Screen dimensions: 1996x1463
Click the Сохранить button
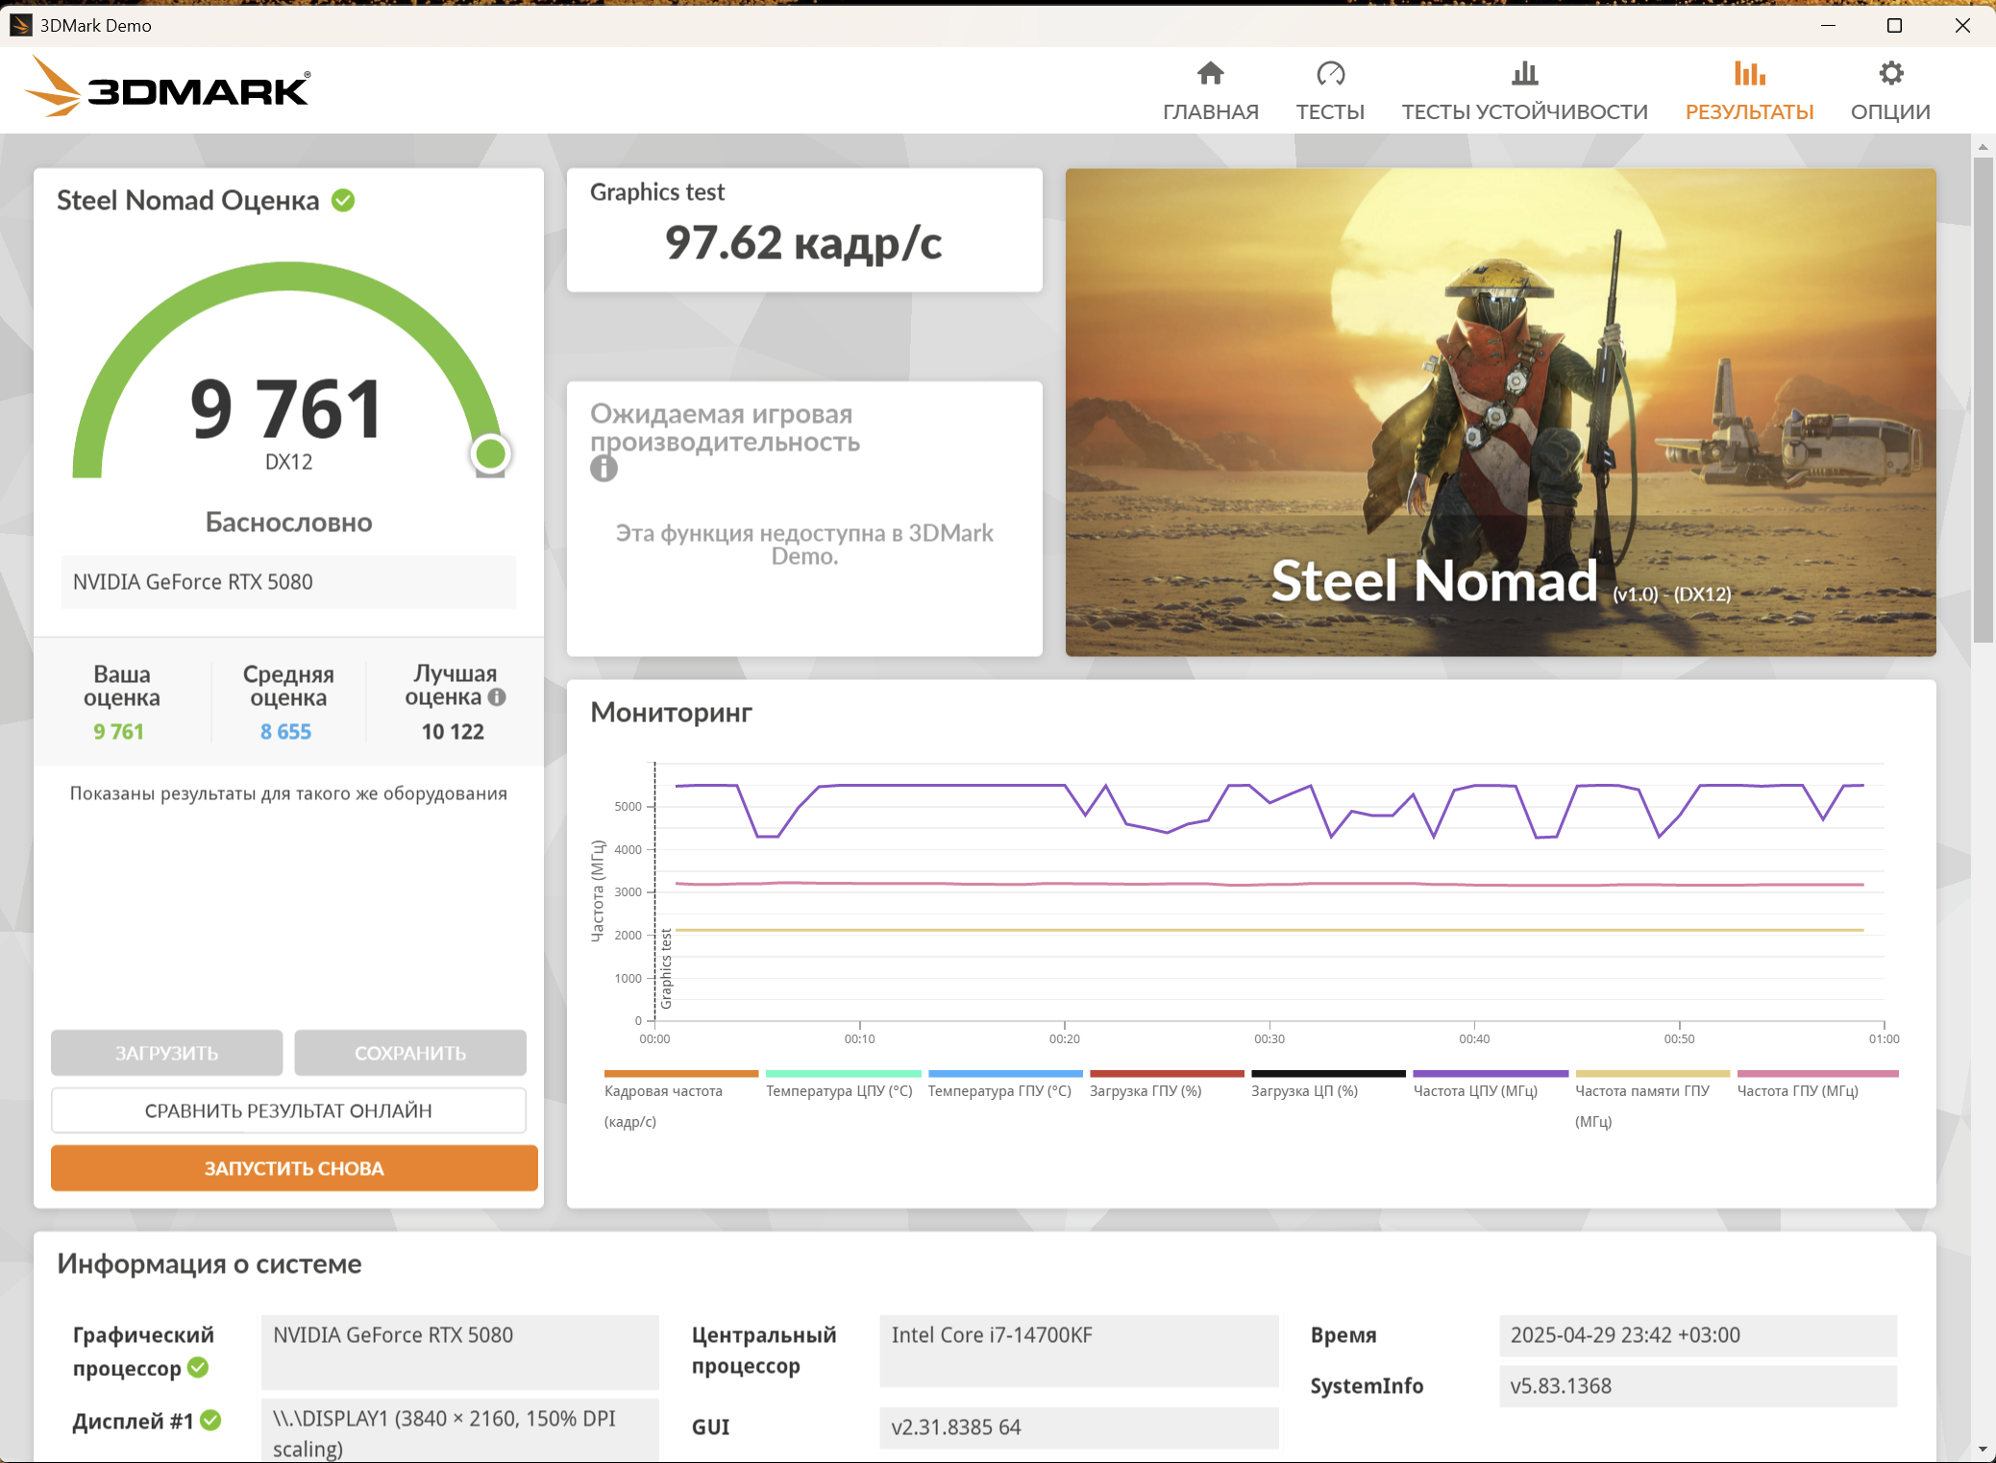coord(410,1053)
